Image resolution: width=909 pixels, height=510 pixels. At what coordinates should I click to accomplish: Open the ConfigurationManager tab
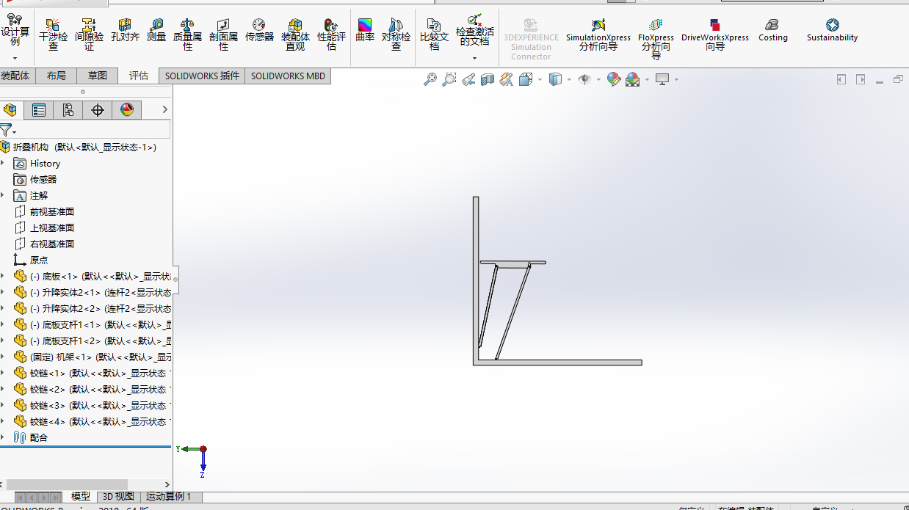(68, 110)
